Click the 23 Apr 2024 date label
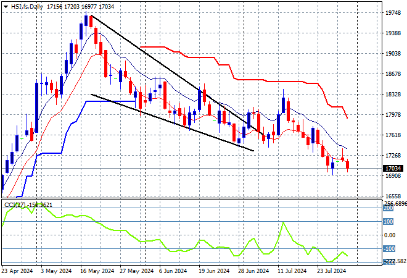407x278 pixels. coord(17,271)
